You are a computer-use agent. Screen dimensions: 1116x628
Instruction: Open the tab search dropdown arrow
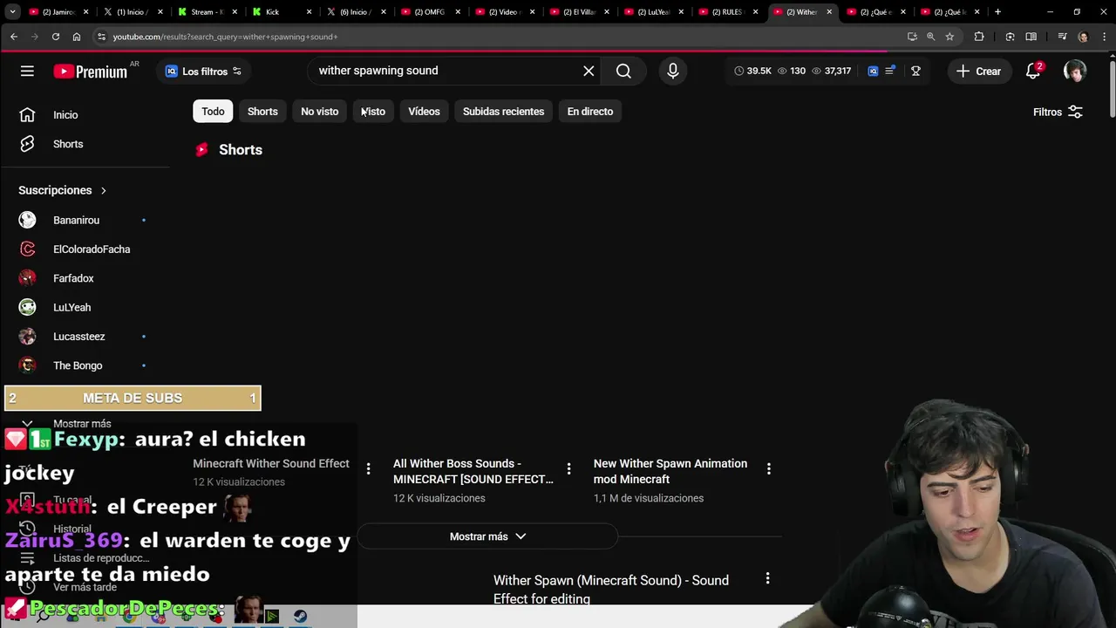coord(12,12)
